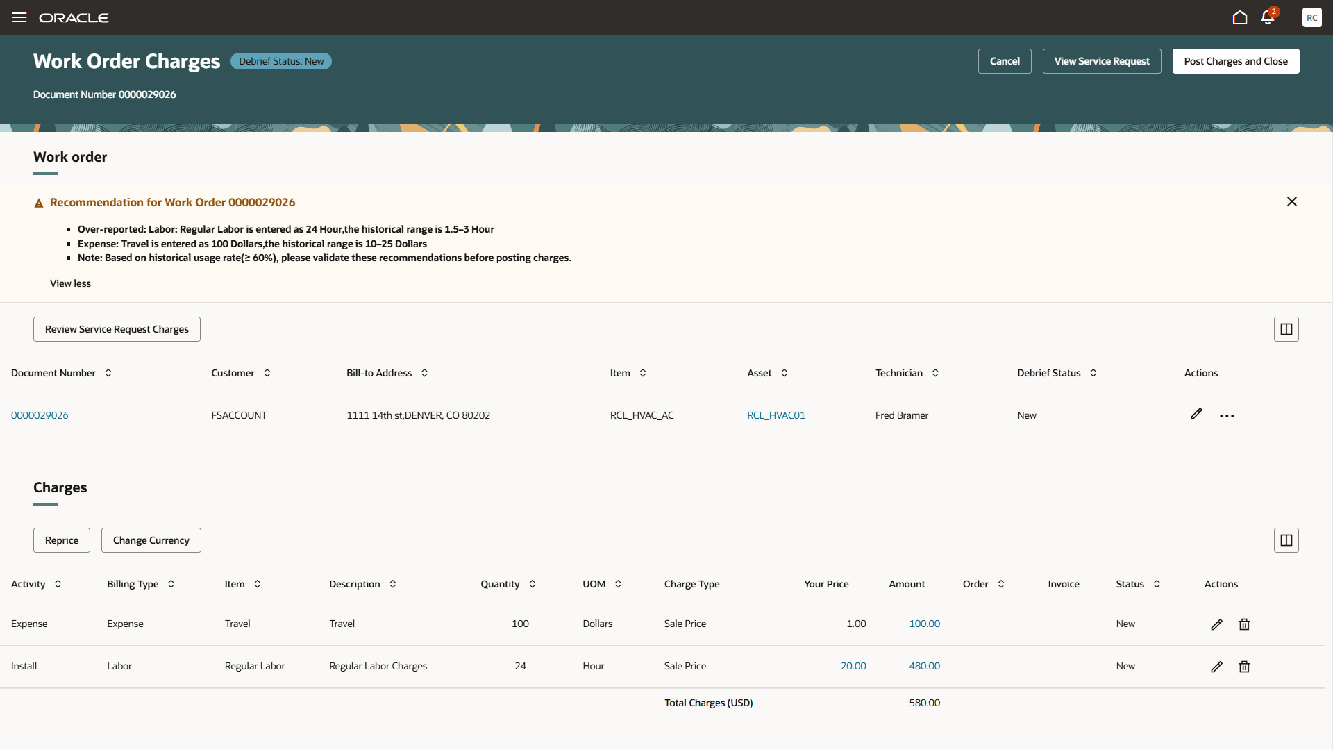Sort the Charges table Item column
Image resolution: width=1333 pixels, height=750 pixels.
pyautogui.click(x=258, y=584)
